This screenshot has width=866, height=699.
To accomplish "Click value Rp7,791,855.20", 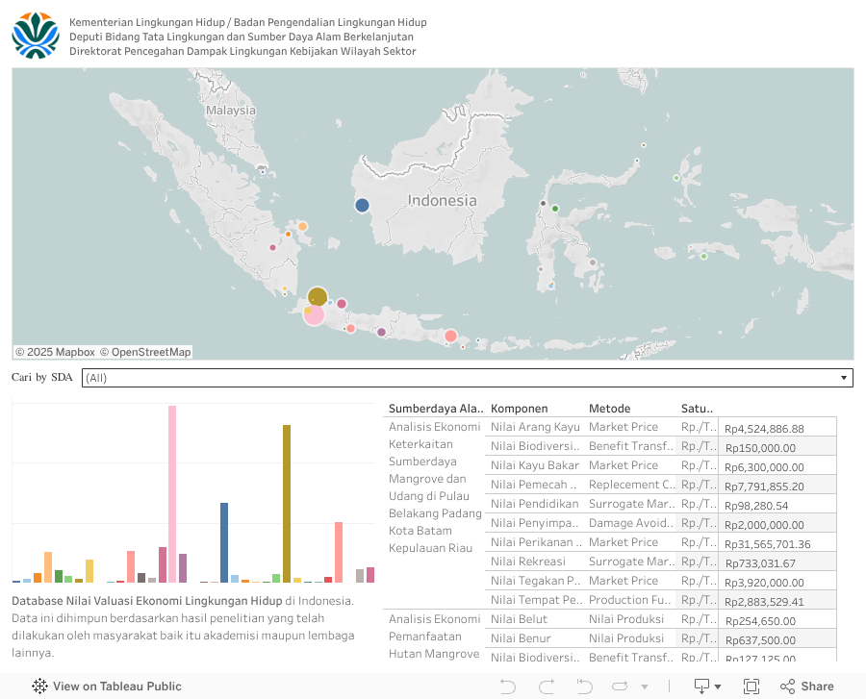I will tap(764, 487).
